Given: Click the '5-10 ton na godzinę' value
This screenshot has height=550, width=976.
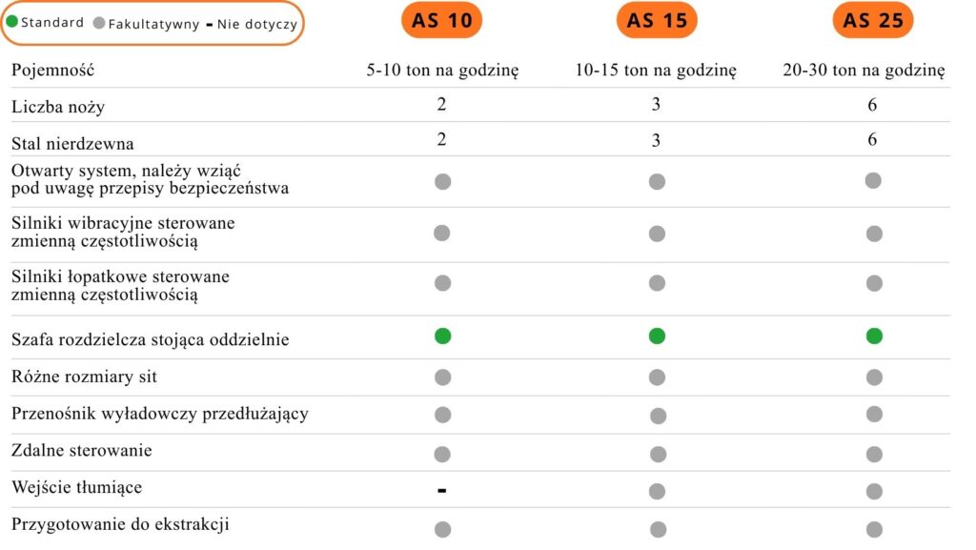Looking at the screenshot, I should click(442, 70).
